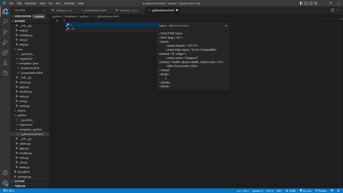Image resolution: width=343 pixels, height=193 pixels.
Task: Select the '!' Emmet suggestion
Action: 111,25
